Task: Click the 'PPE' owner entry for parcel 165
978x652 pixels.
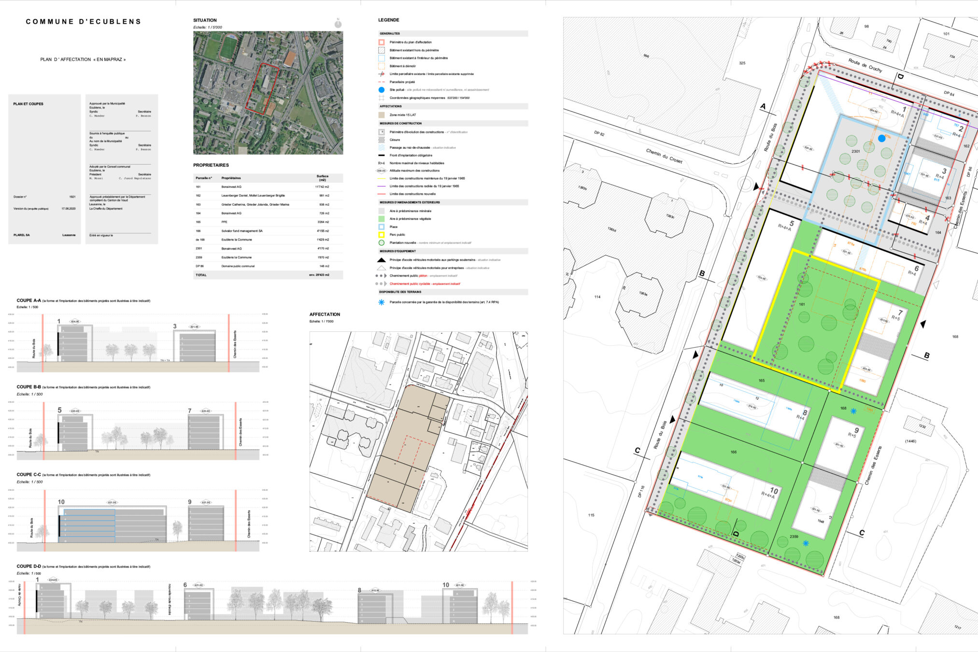Action: [224, 222]
